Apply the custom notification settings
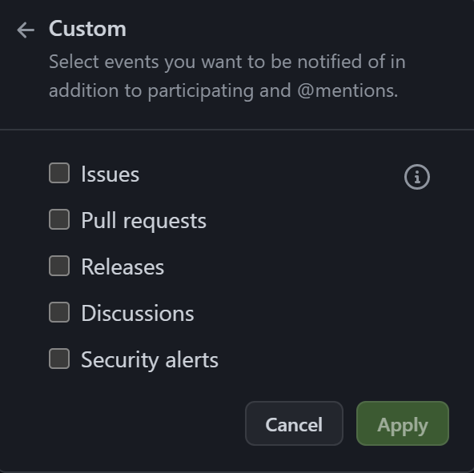Screen dimensions: 474x473 pos(403,423)
